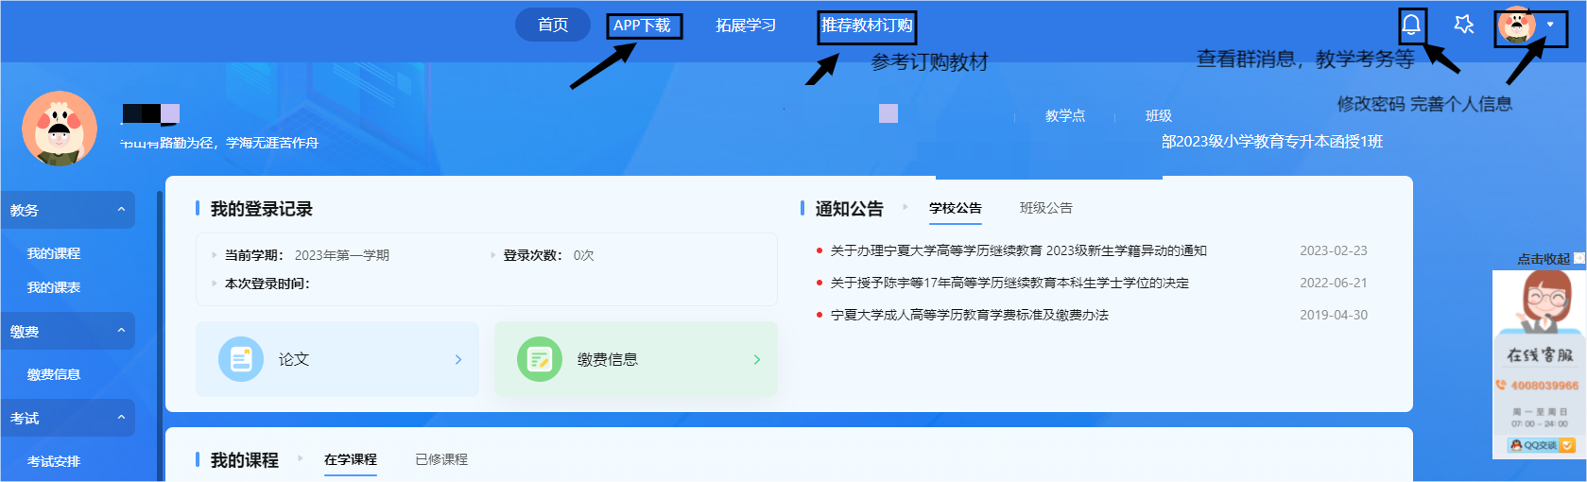Switch to the 已修课程 tab

[x=441, y=459]
